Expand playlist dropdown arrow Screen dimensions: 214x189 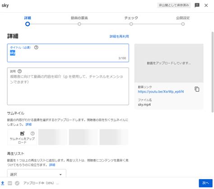pos(60,175)
